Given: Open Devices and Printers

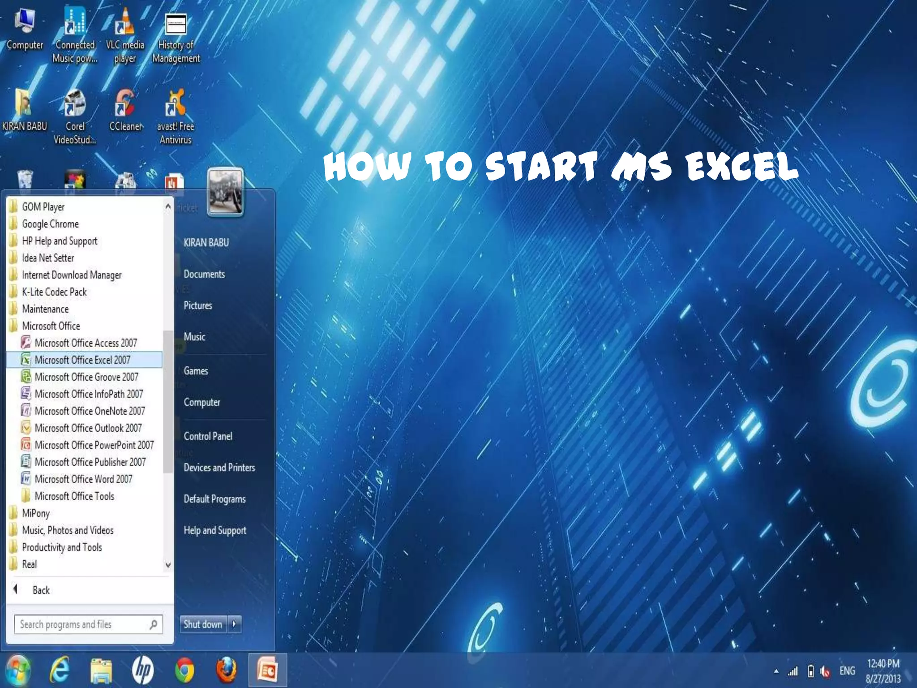Looking at the screenshot, I should tap(219, 467).
